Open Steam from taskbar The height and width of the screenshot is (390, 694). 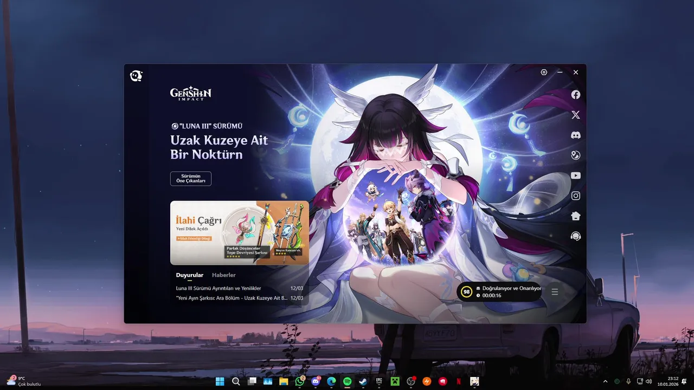pyautogui.click(x=363, y=381)
